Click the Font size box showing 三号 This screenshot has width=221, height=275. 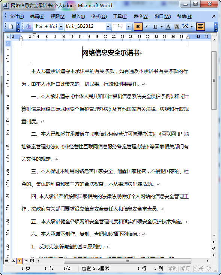119,27
